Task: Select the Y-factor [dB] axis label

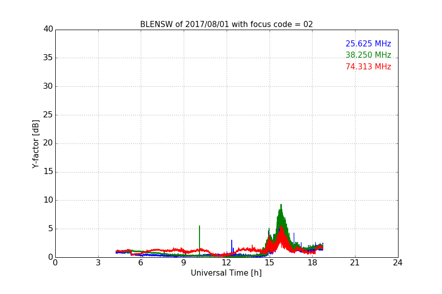Action: [x=35, y=144]
